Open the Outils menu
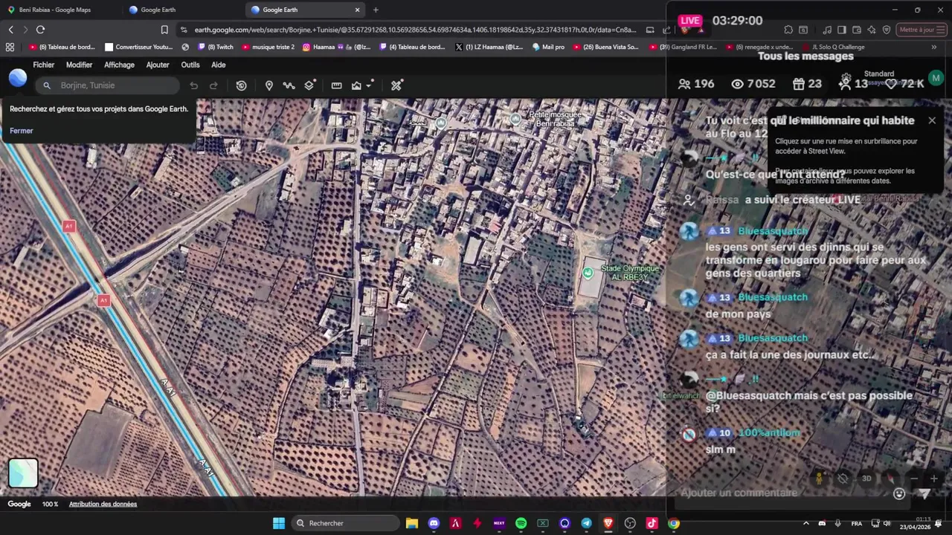 tap(190, 65)
